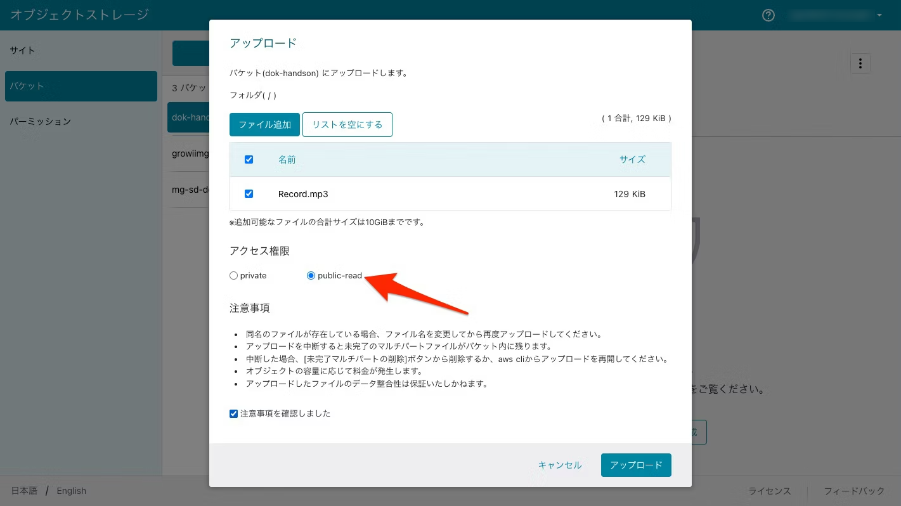Click the ファイル追加 button
Viewport: 901px width, 506px height.
pyautogui.click(x=264, y=125)
